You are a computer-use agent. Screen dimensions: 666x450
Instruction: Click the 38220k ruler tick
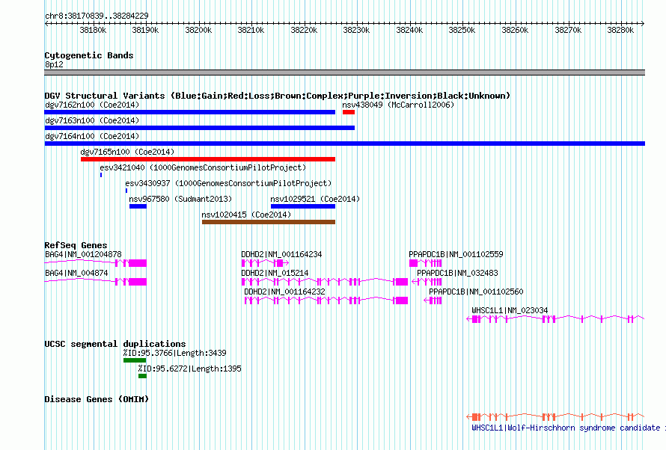(x=304, y=30)
